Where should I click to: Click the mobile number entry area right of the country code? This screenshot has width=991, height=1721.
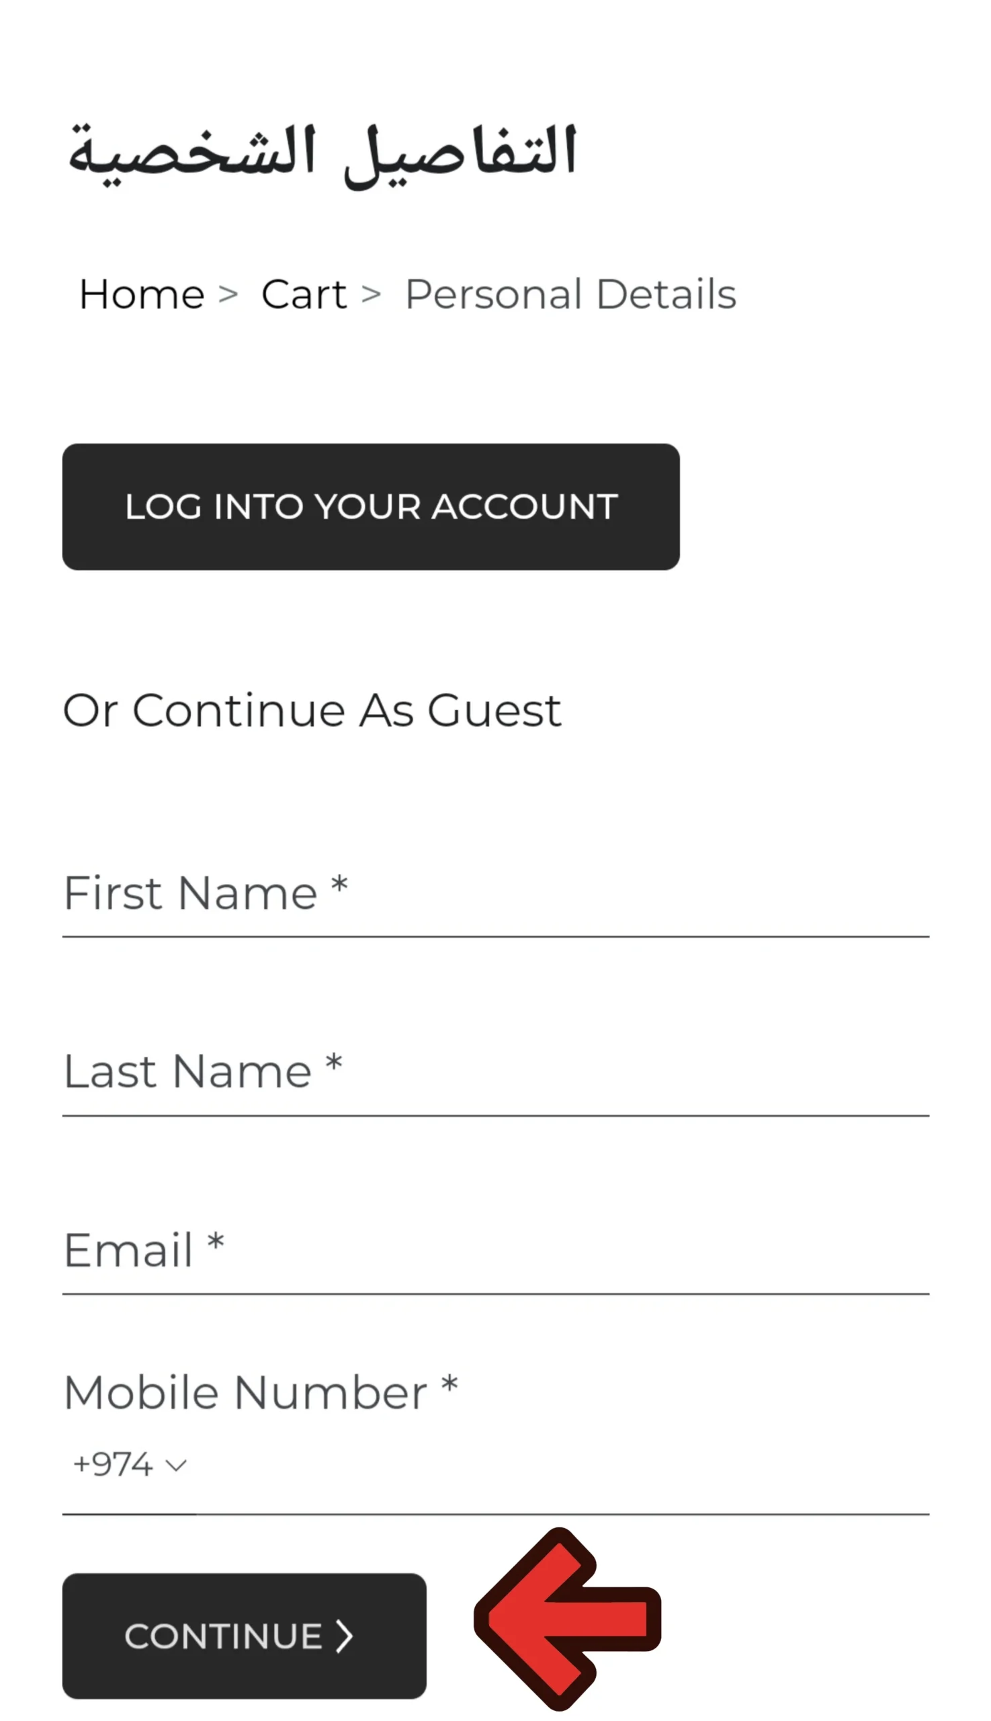[558, 1464]
